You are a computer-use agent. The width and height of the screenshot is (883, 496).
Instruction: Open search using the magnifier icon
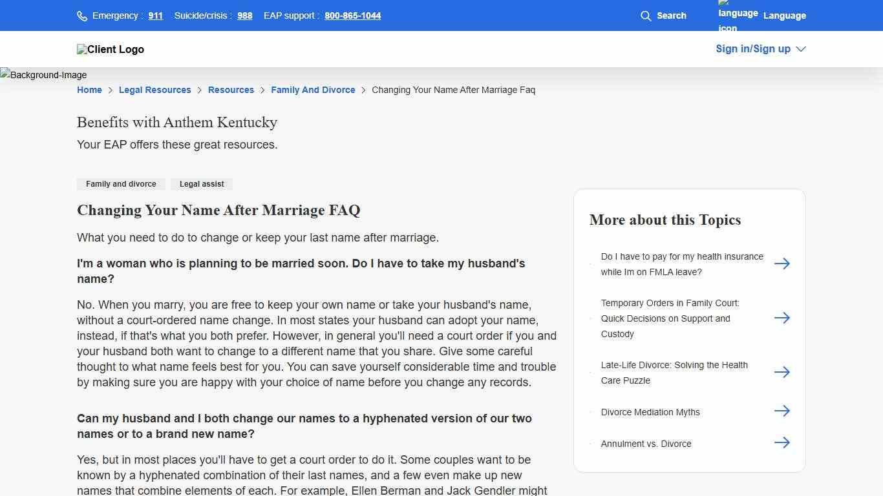click(646, 15)
